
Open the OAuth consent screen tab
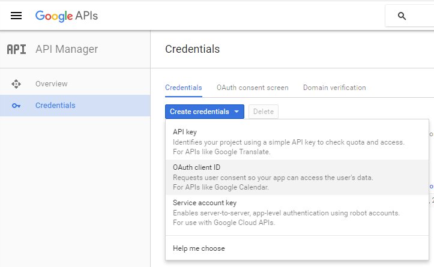coord(252,88)
